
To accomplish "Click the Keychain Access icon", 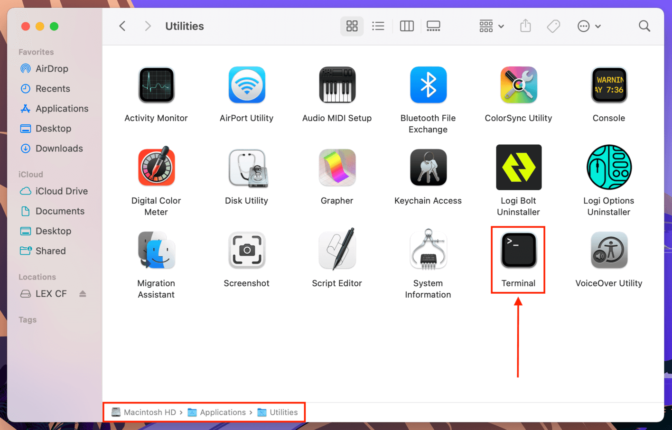I will (428, 168).
